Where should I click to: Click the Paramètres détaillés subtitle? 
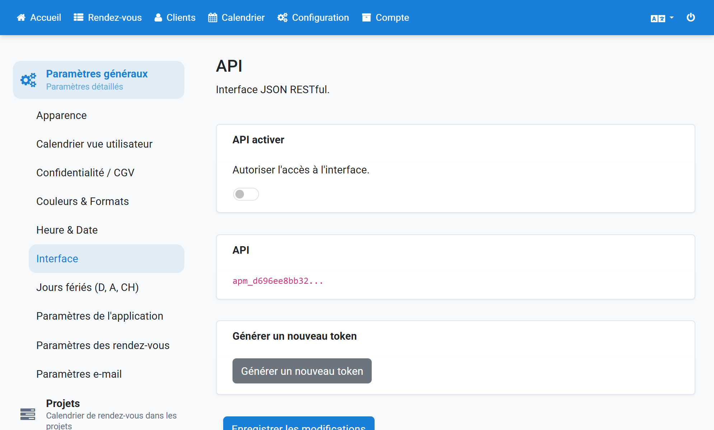click(85, 87)
